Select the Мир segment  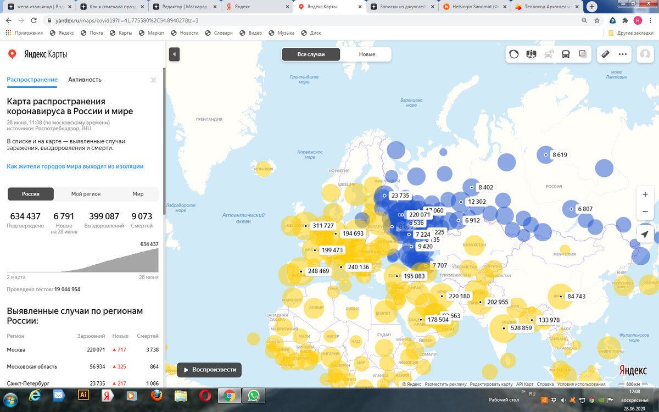(x=138, y=194)
